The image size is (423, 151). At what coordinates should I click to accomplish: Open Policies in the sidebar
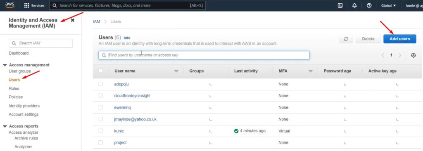coord(16,97)
